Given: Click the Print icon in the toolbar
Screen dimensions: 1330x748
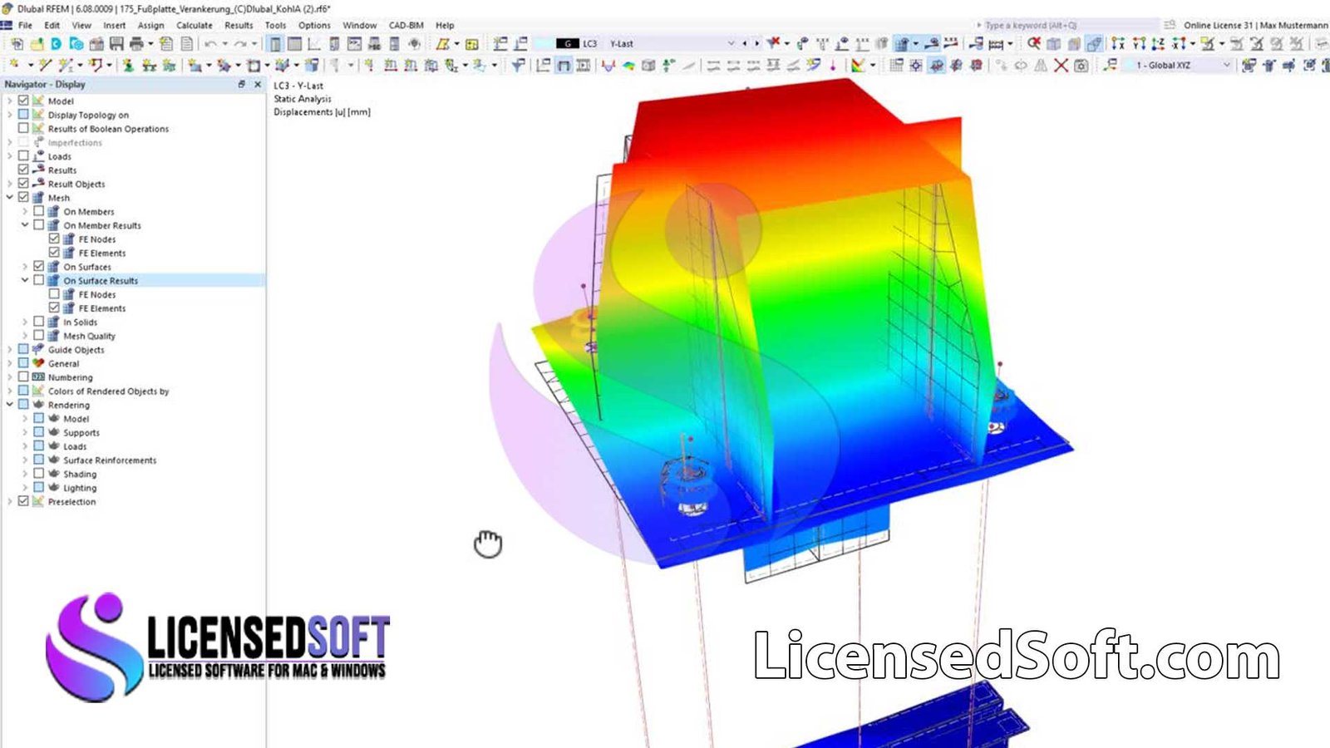Looking at the screenshot, I should click(136, 43).
